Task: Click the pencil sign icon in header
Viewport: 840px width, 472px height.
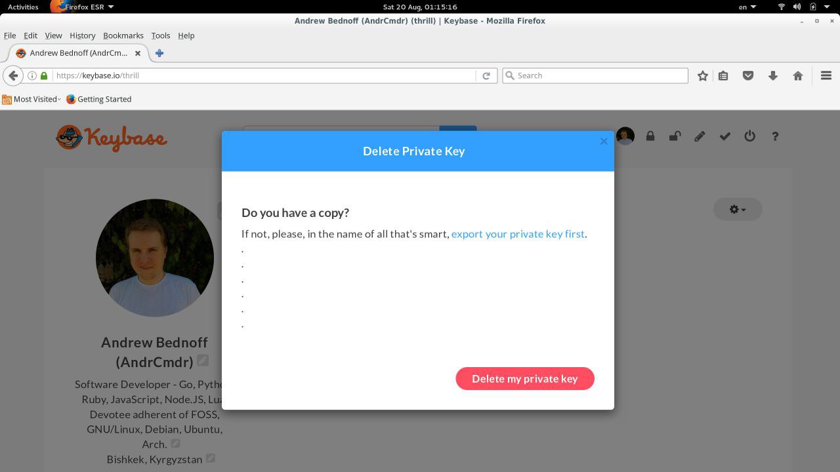Action: pyautogui.click(x=700, y=136)
